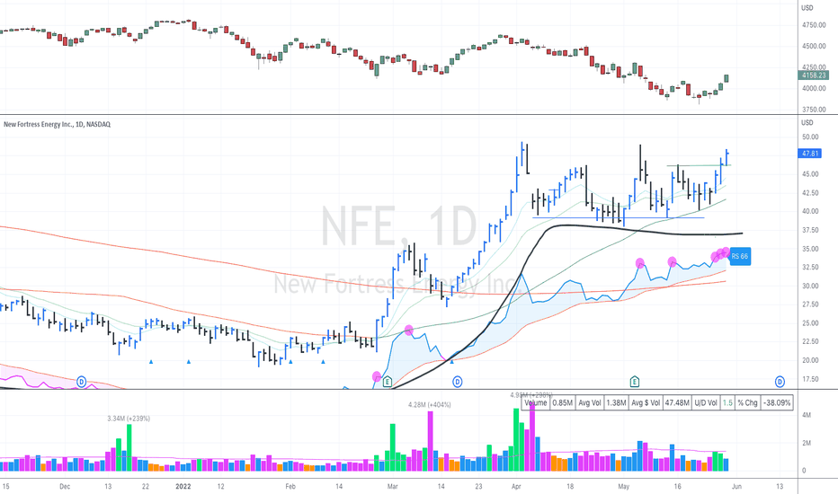Click the Dec date label on time axis
This screenshot has height=494, width=838.
click(65, 487)
